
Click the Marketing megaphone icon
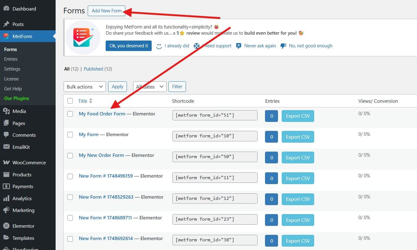click(x=6, y=210)
